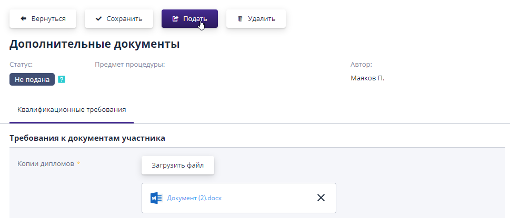The width and height of the screenshot is (510, 218).
Task: Click the submit icon in Подать button
Action: pos(175,19)
